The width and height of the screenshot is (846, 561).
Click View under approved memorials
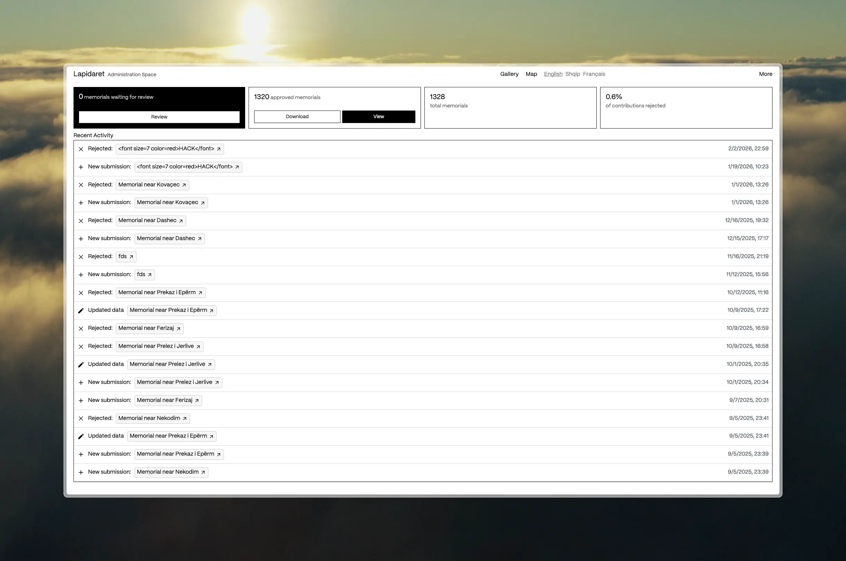click(378, 116)
